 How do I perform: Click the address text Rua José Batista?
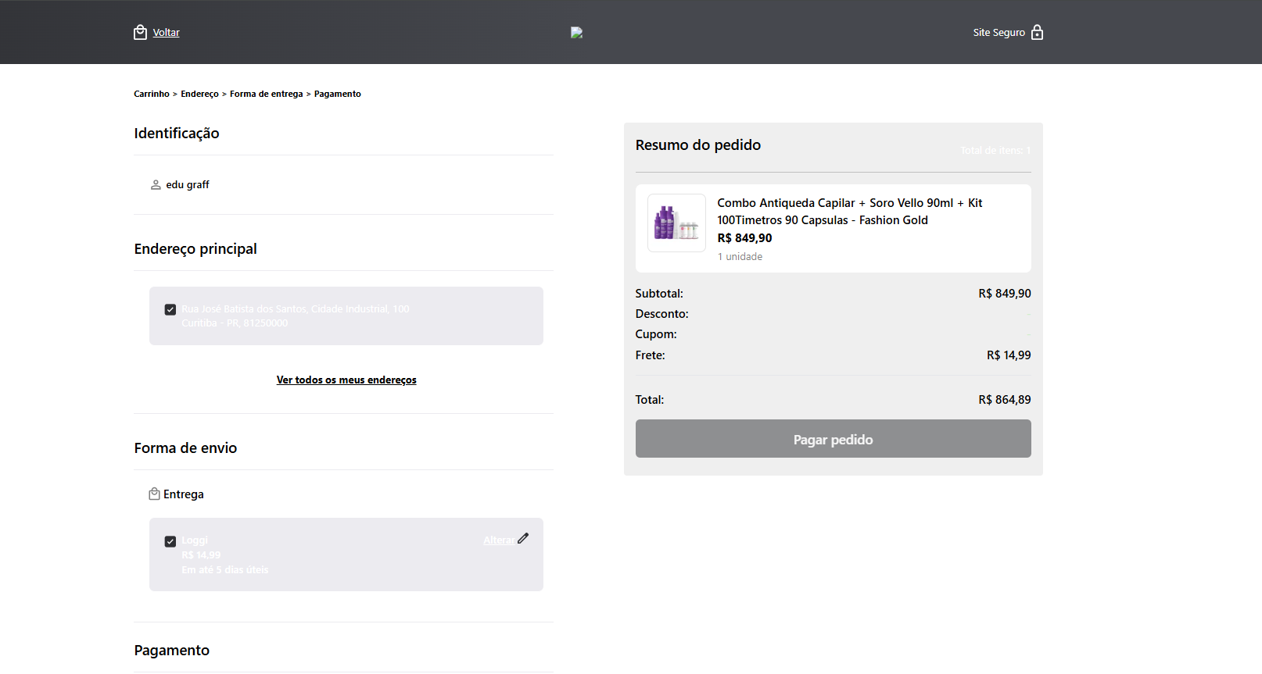tap(296, 309)
